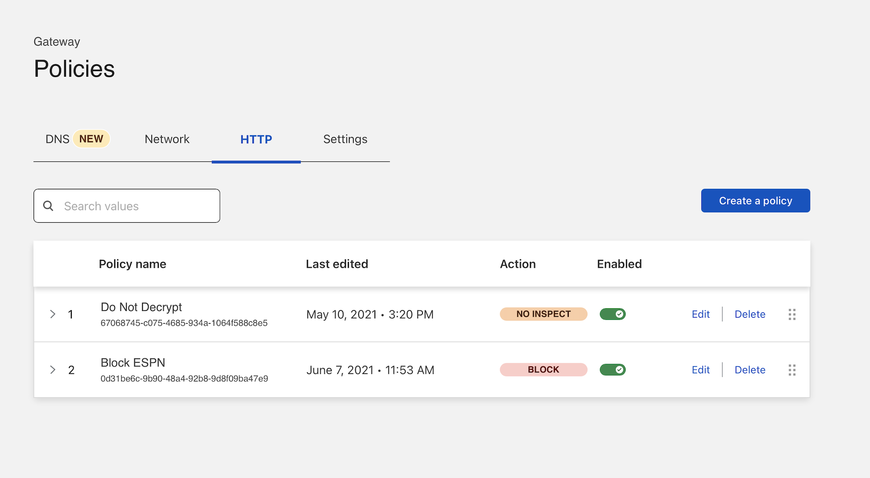Select the HTTP tab
The image size is (870, 478).
pyautogui.click(x=256, y=139)
